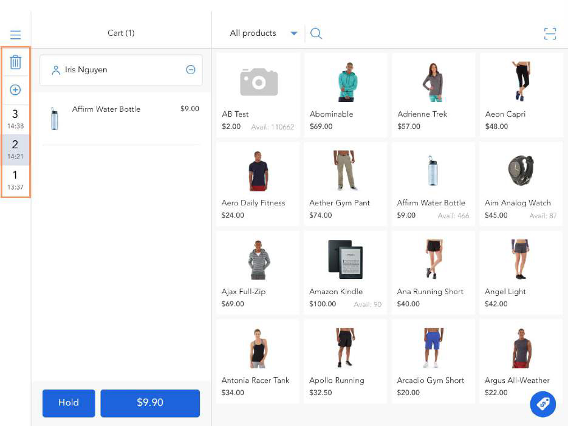Viewport: 568px width, 426px height.
Task: Add AB Test product to cart
Action: 258,95
